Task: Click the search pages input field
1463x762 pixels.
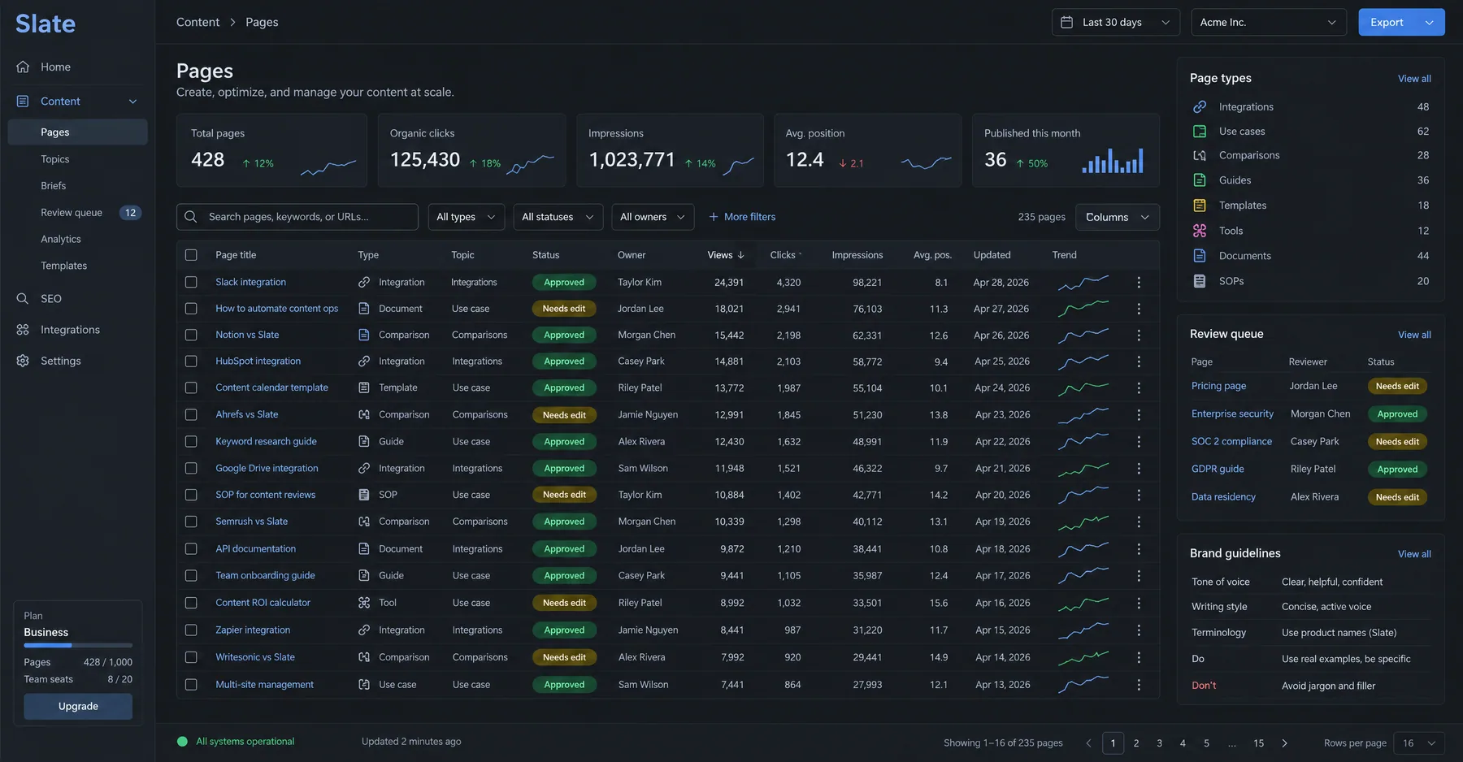Action: pos(297,217)
